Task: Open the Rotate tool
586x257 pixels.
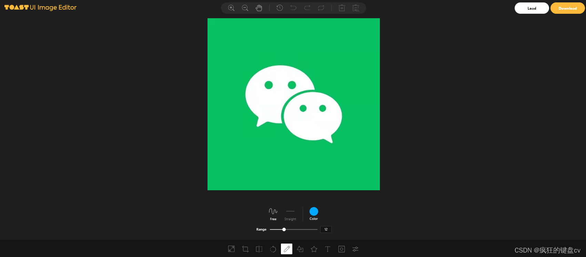Action: click(273, 249)
